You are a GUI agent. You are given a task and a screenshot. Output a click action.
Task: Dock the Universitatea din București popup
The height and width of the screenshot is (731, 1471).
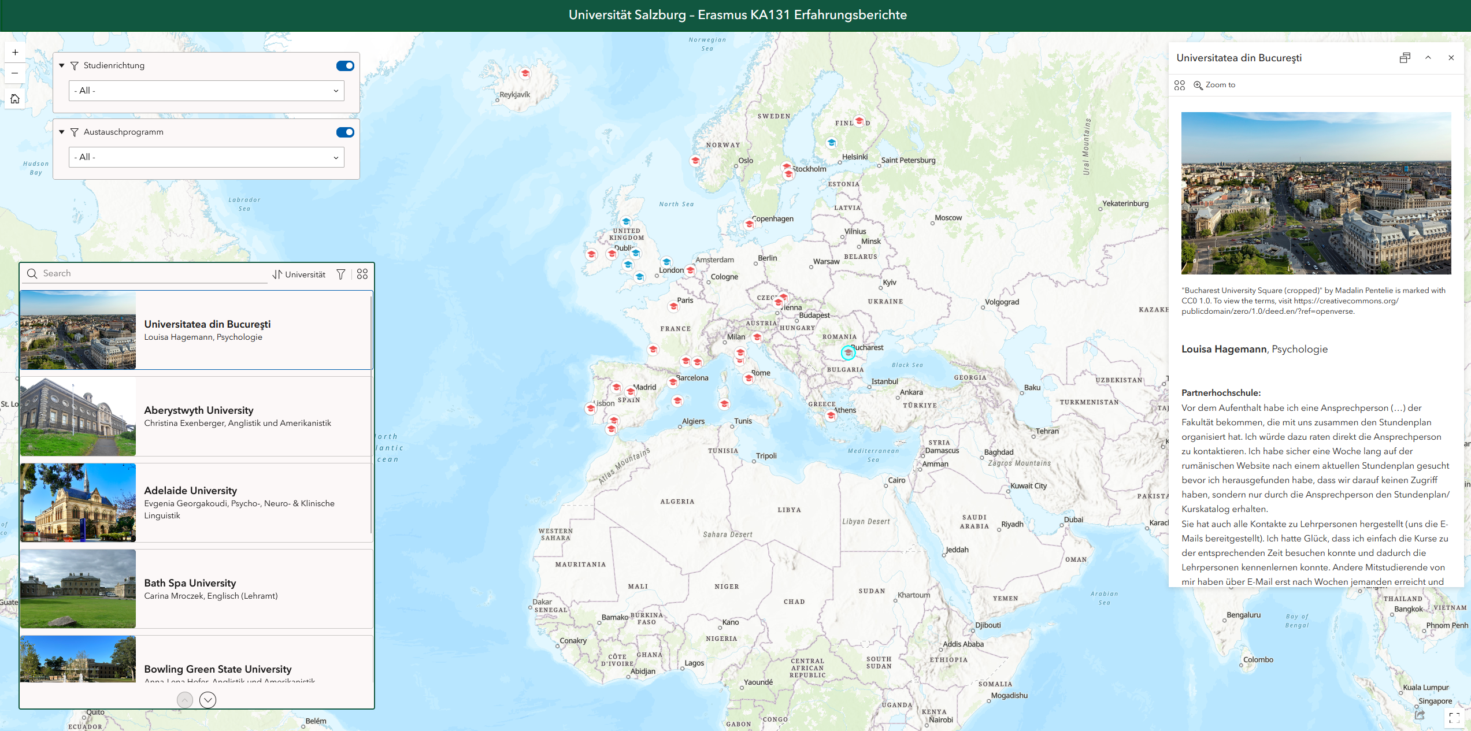pos(1405,58)
